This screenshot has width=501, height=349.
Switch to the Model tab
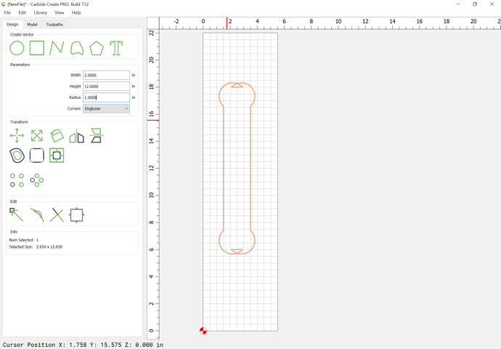click(x=32, y=25)
